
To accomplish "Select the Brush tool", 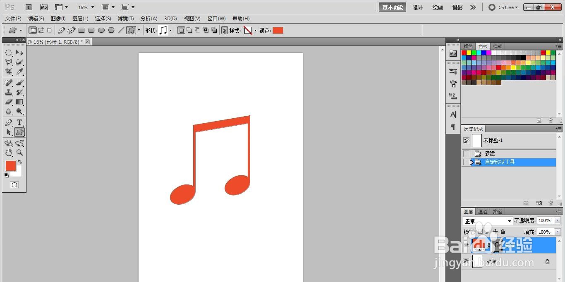I will (19, 83).
